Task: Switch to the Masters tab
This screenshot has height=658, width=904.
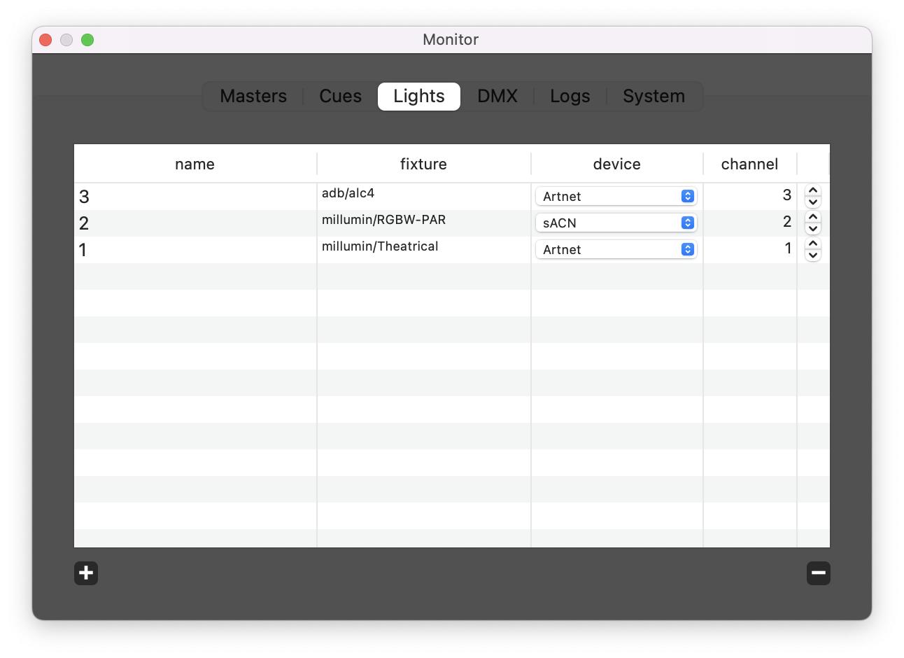Action: click(253, 97)
